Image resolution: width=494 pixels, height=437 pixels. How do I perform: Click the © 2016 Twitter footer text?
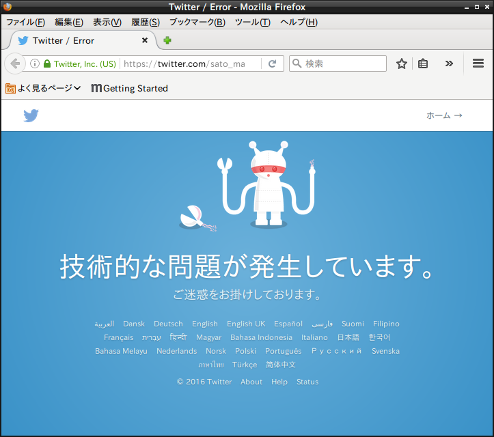(x=204, y=382)
